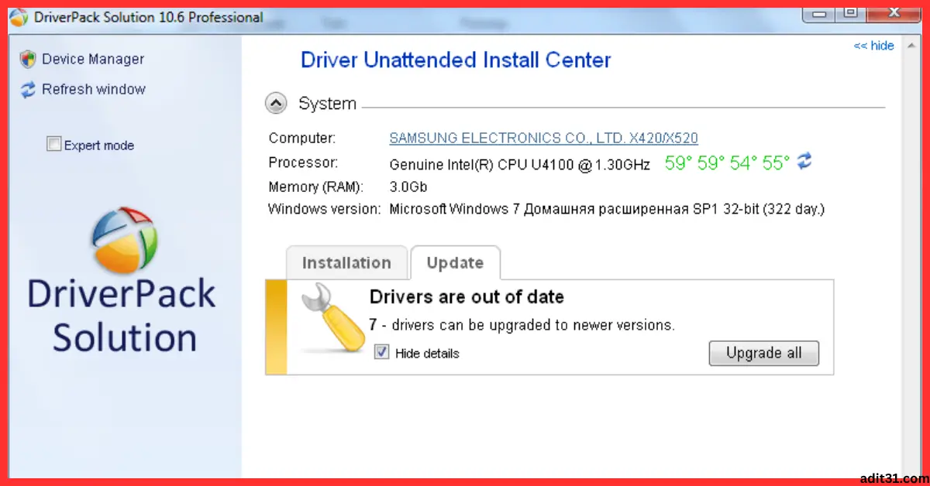Click the memory value '3.0Gb'
The height and width of the screenshot is (486, 930).
click(408, 187)
